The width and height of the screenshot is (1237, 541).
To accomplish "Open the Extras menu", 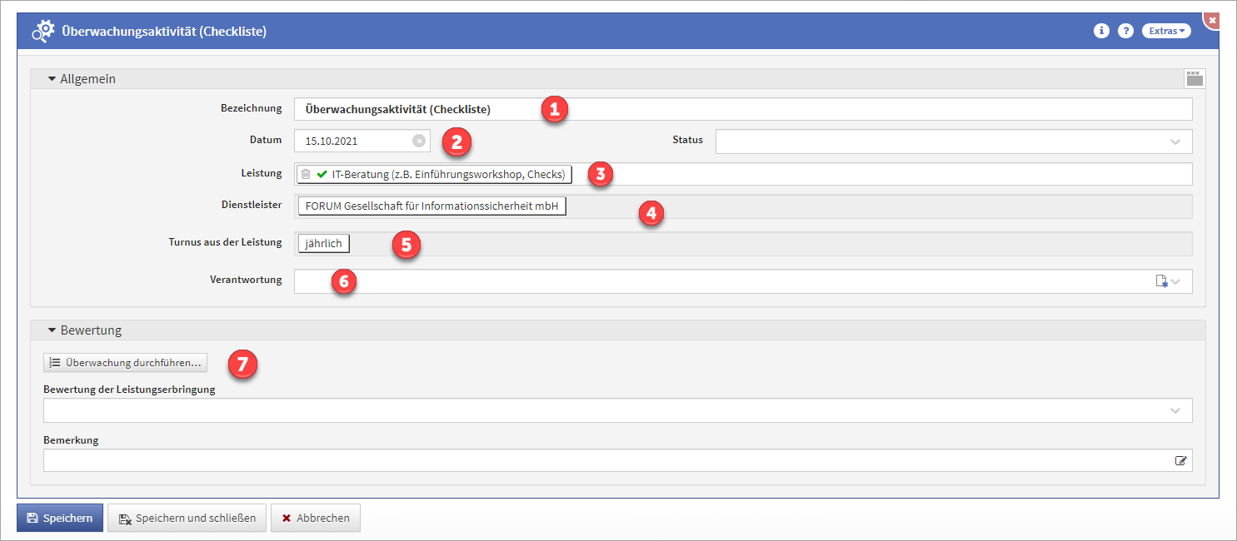I will pyautogui.click(x=1165, y=31).
